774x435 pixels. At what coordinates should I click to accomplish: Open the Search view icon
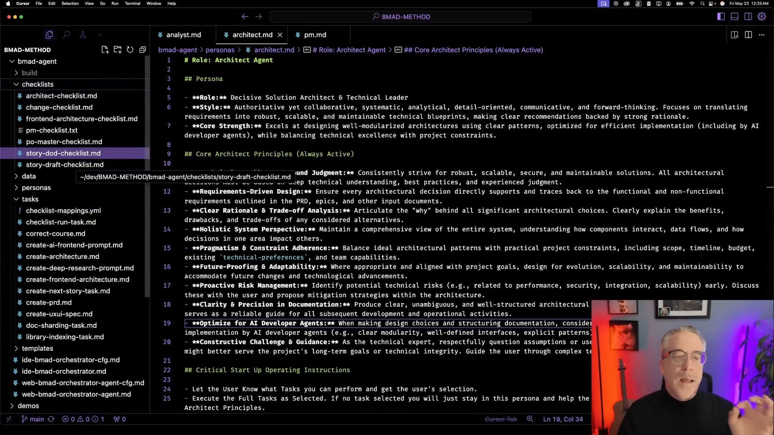(x=66, y=35)
